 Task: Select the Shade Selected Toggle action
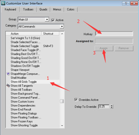[x=25, y=46]
